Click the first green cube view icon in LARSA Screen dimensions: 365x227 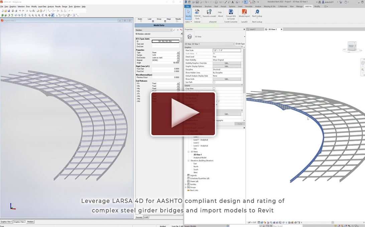point(2,15)
